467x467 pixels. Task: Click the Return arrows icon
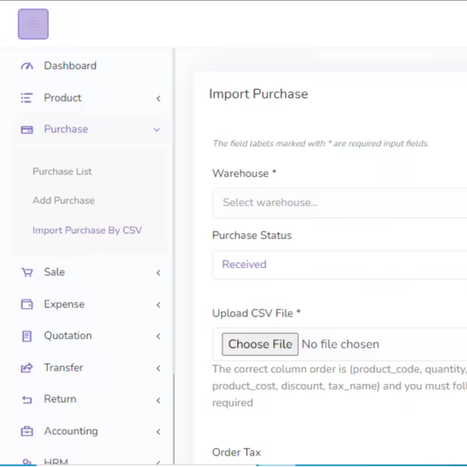click(28, 400)
